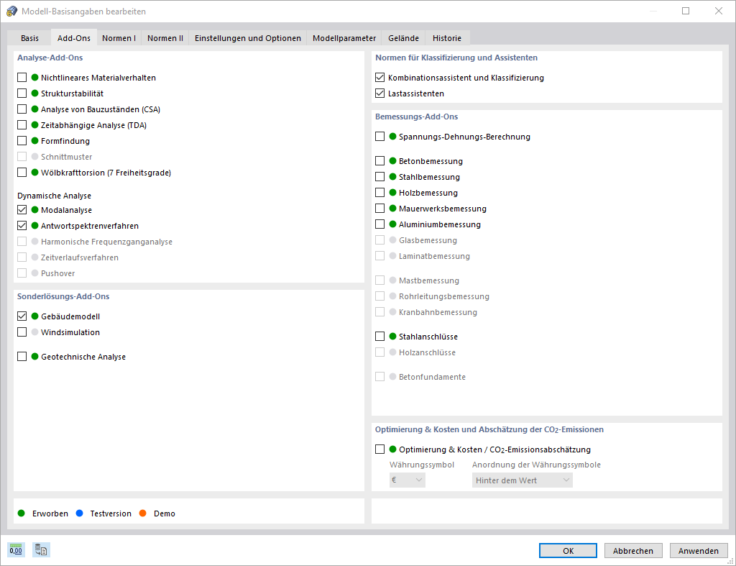Click the green status dot next to Betonbemessung

[392, 161]
